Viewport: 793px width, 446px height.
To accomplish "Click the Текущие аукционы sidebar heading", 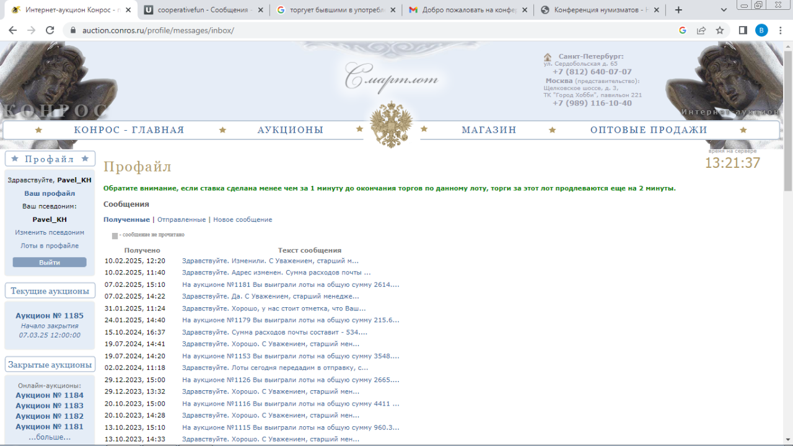I will (x=50, y=291).
